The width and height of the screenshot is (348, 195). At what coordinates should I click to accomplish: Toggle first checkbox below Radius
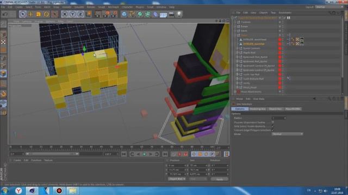[x=273, y=122]
